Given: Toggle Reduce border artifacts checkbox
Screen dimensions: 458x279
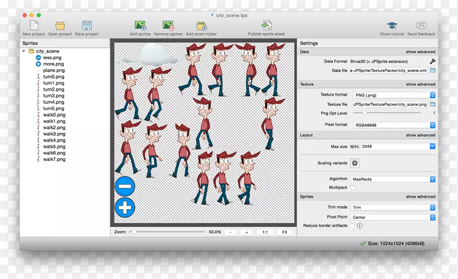Looking at the screenshot, I should pyautogui.click(x=352, y=226).
